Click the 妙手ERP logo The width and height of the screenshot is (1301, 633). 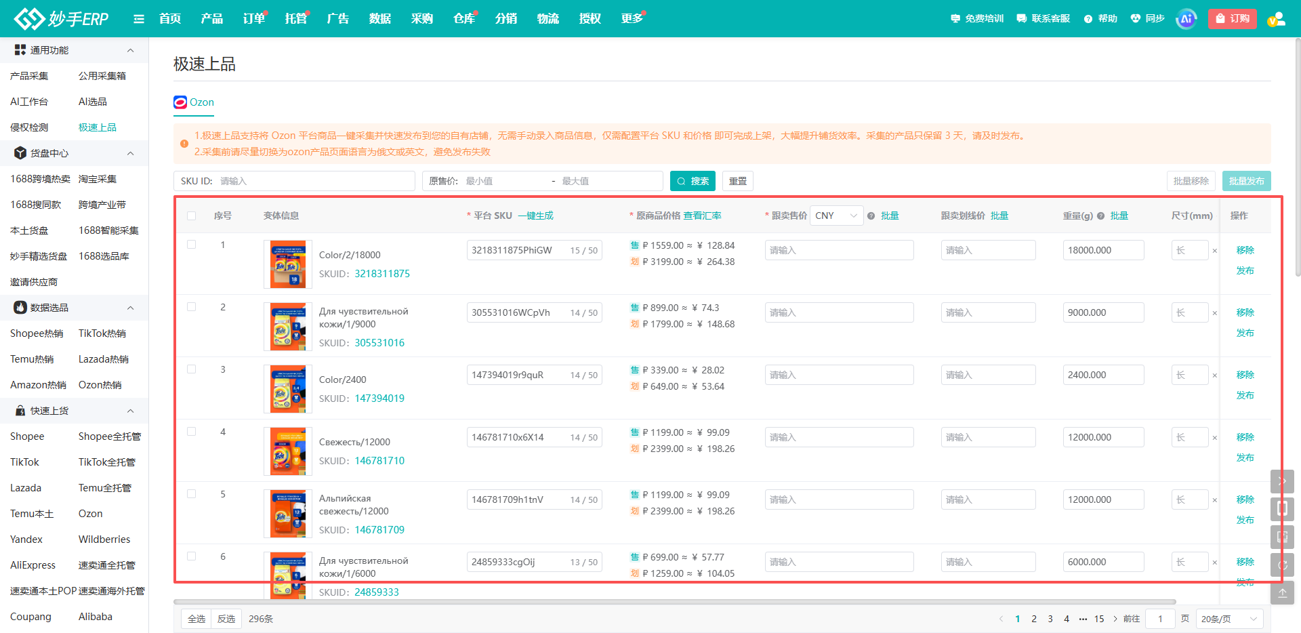62,18
